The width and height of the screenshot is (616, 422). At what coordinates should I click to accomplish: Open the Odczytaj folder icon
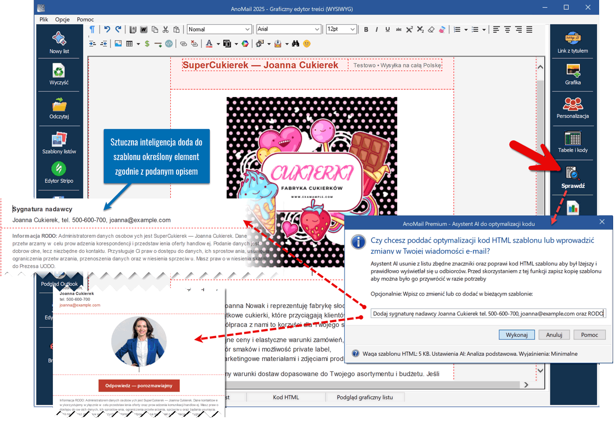59,104
